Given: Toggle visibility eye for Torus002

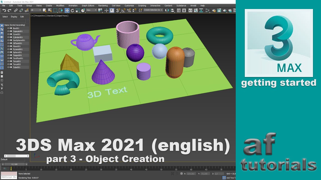Looking at the screenshot, I should [9, 64].
